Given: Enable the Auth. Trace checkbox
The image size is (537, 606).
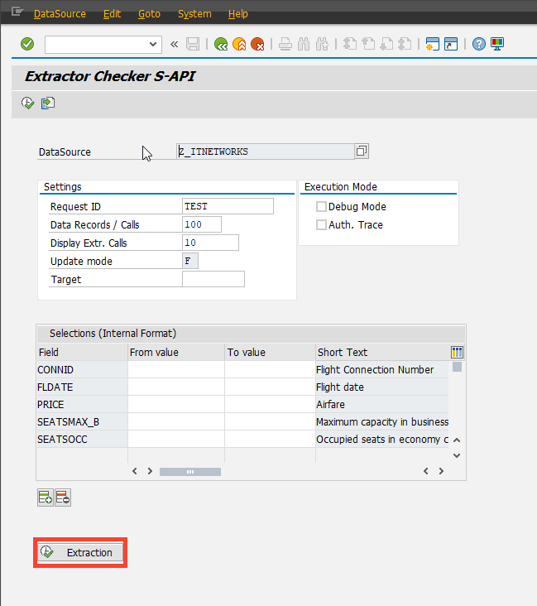Looking at the screenshot, I should [321, 225].
